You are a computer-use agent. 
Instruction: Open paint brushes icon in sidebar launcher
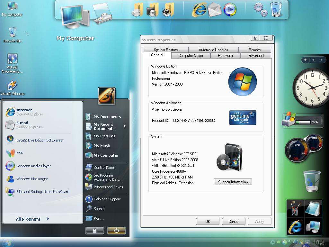click(295, 208)
